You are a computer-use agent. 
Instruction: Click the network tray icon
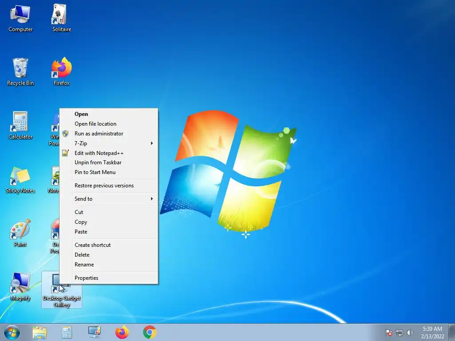[x=399, y=333]
